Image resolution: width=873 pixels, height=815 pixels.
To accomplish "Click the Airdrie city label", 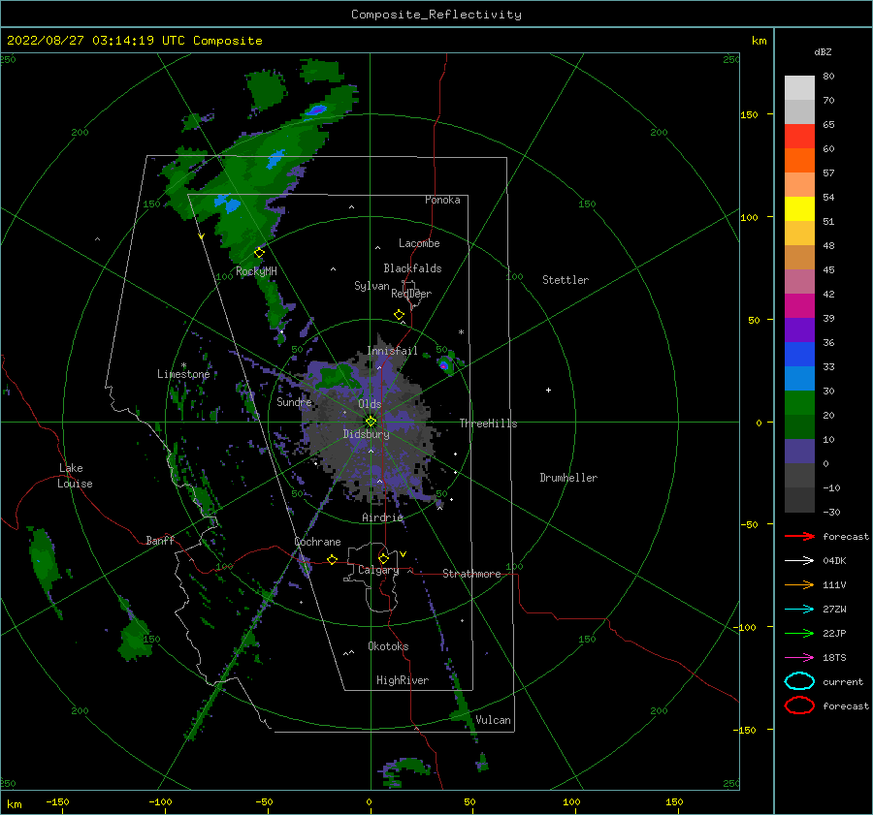I will coord(382,517).
